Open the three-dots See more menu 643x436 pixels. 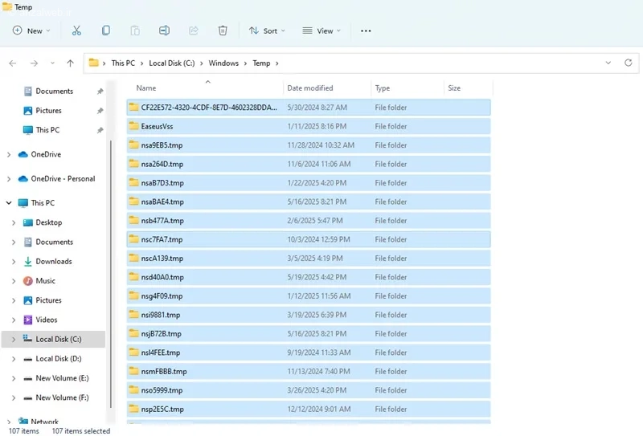click(366, 31)
